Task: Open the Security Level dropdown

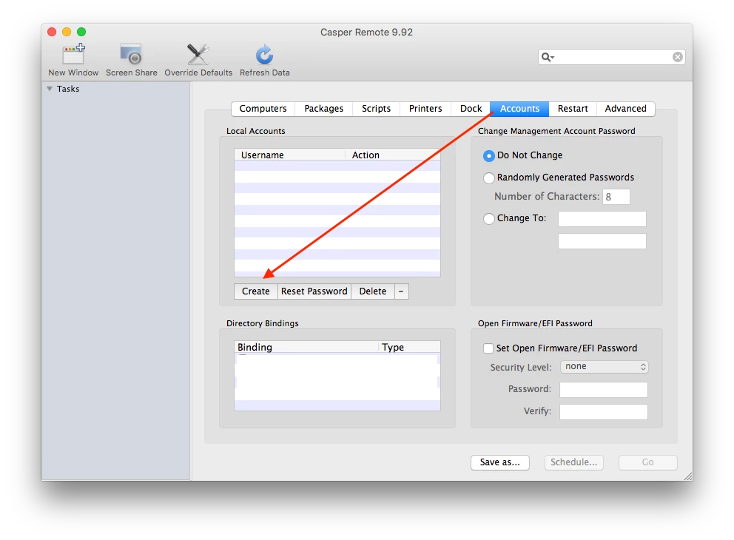Action: [605, 366]
